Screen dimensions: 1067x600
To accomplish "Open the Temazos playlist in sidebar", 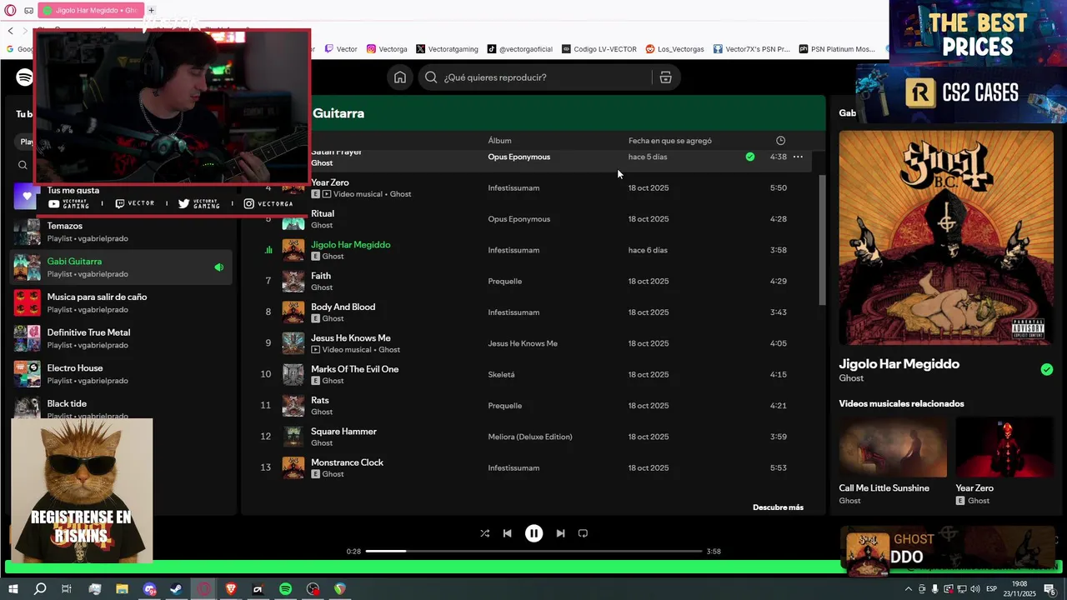I will tap(121, 232).
